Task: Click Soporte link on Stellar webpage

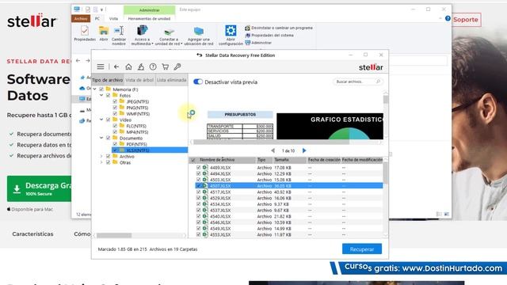Action: click(x=465, y=20)
